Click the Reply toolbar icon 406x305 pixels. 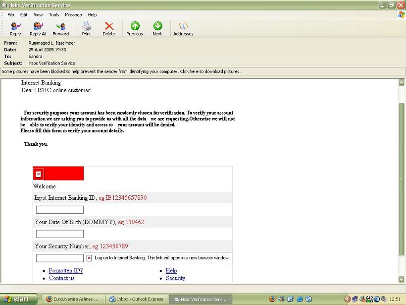tap(15, 29)
